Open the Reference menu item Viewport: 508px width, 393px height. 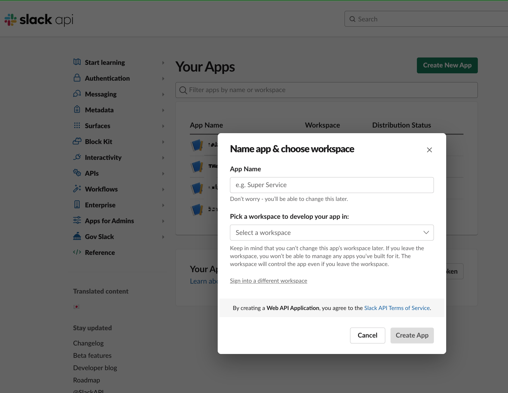(x=100, y=253)
